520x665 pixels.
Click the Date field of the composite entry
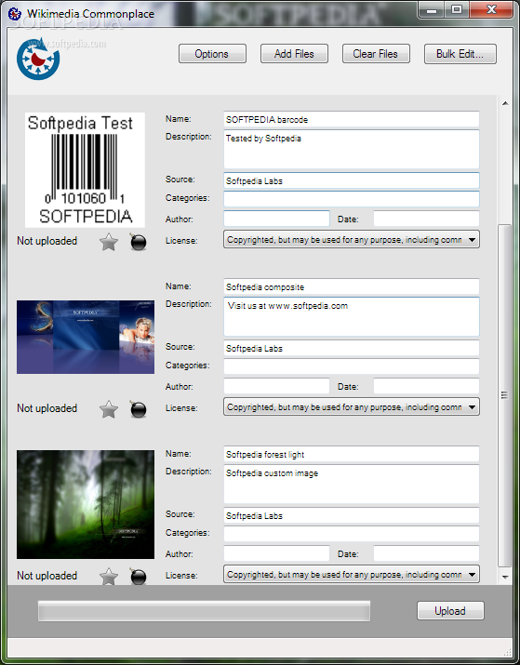point(426,386)
